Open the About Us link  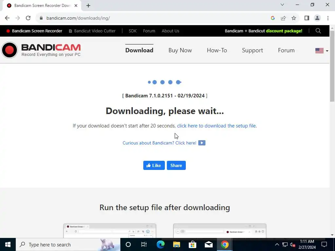click(x=170, y=31)
